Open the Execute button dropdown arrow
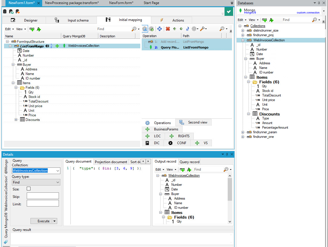This screenshot has height=247, width=328. [x=54, y=221]
